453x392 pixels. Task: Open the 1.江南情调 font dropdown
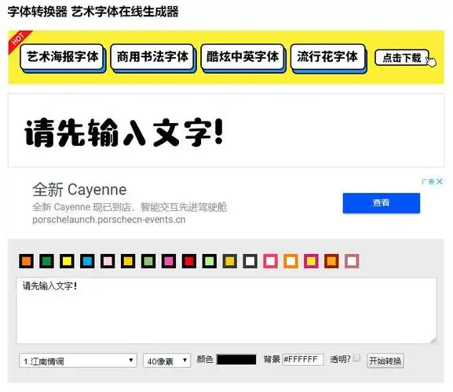(x=78, y=361)
